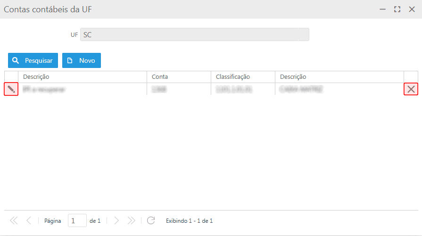
Task: Close the Contas contábeis da UF window
Action: (x=412, y=9)
